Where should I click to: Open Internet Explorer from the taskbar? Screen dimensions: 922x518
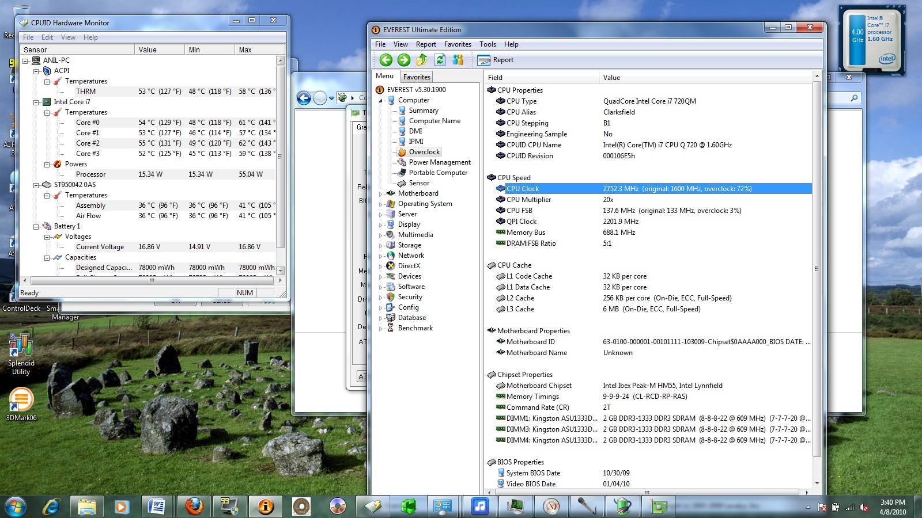pos(51,506)
